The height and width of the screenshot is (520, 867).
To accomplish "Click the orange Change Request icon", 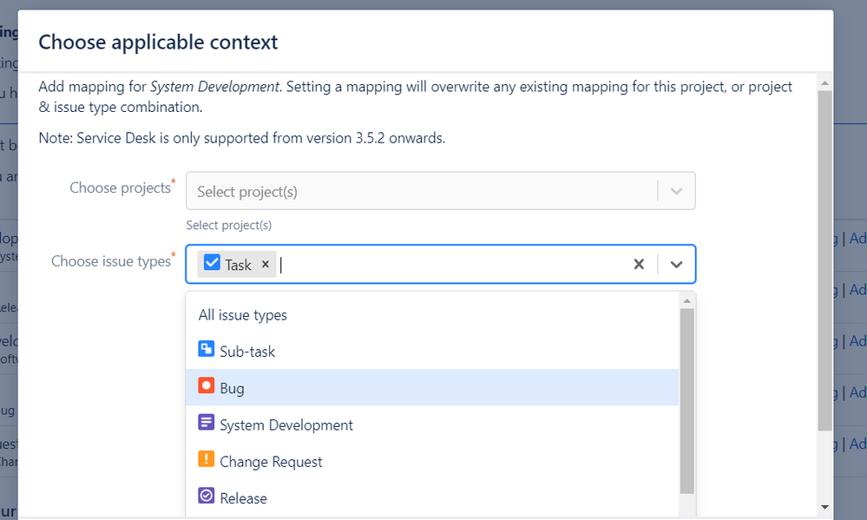I will point(207,460).
